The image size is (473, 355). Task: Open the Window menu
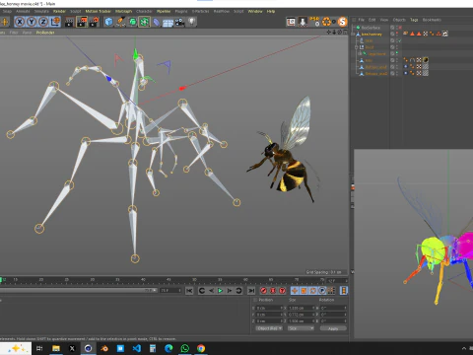coord(255,12)
